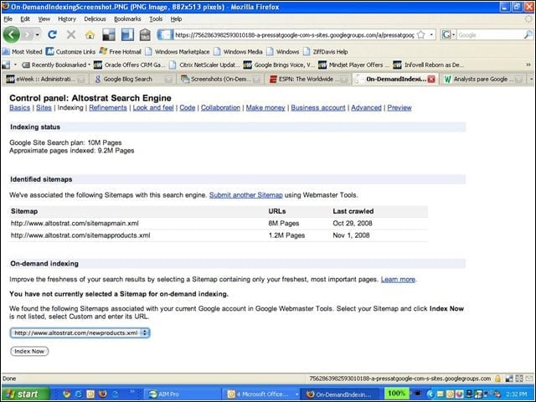Click Submit another Sitemap link
The height and width of the screenshot is (402, 536).
coord(246,195)
